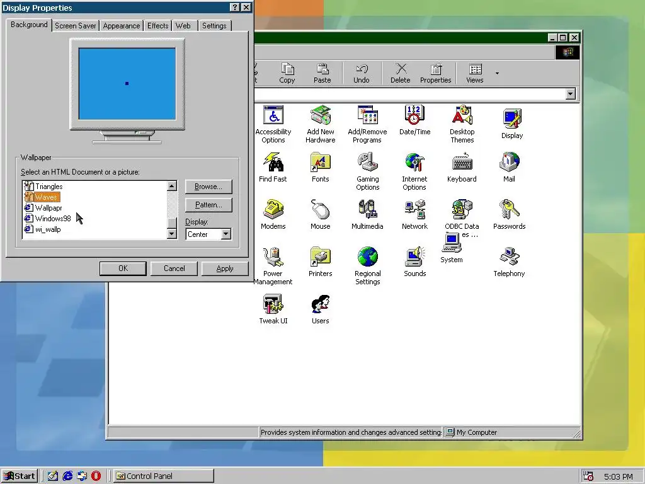Switch to the Settings tab
The width and height of the screenshot is (645, 484).
tap(214, 25)
